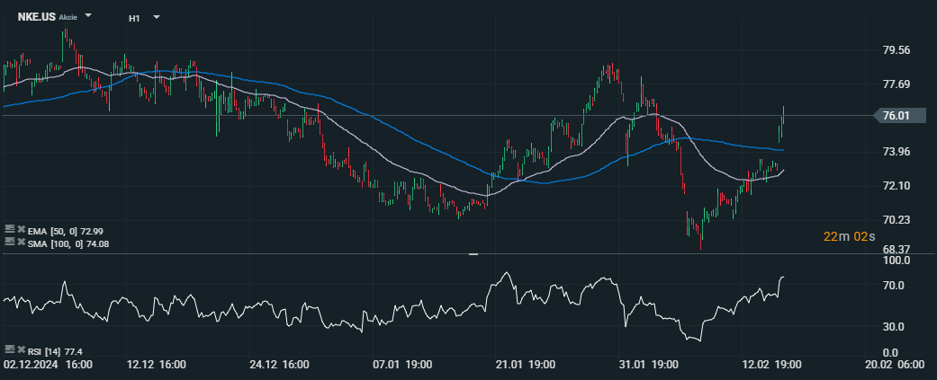Click the H1 timeframe label
Image resolution: width=937 pixels, height=380 pixels.
point(134,18)
